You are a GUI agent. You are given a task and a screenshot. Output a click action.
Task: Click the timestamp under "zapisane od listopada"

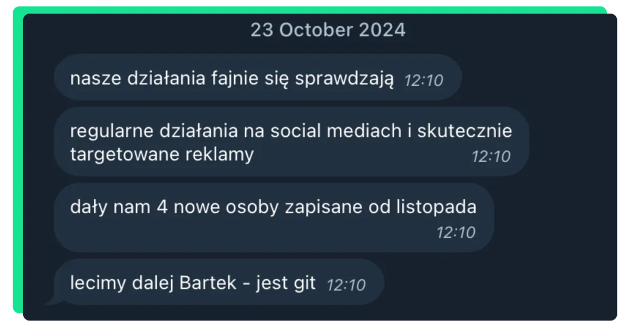[x=456, y=232]
